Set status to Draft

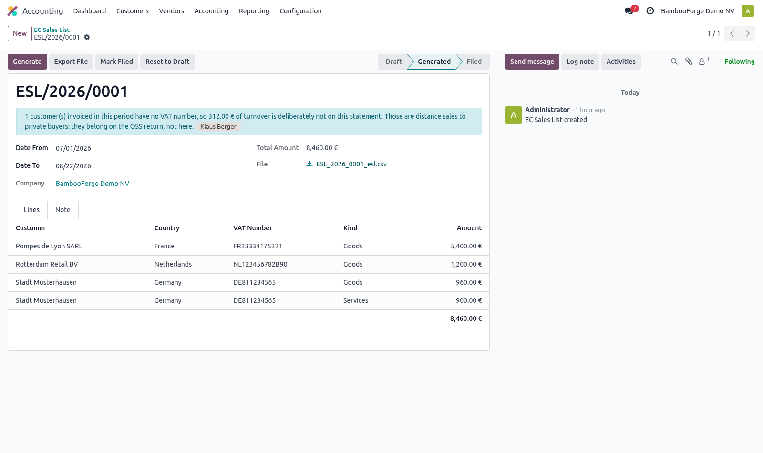394,62
